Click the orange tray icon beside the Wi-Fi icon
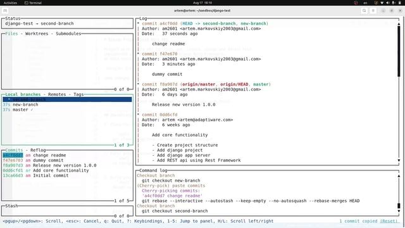 click(376, 3)
